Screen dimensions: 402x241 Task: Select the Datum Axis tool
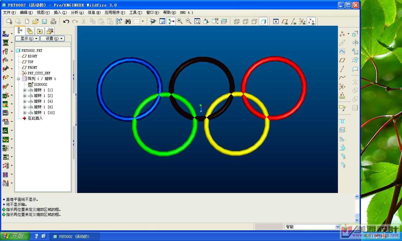pyautogui.click(x=342, y=69)
